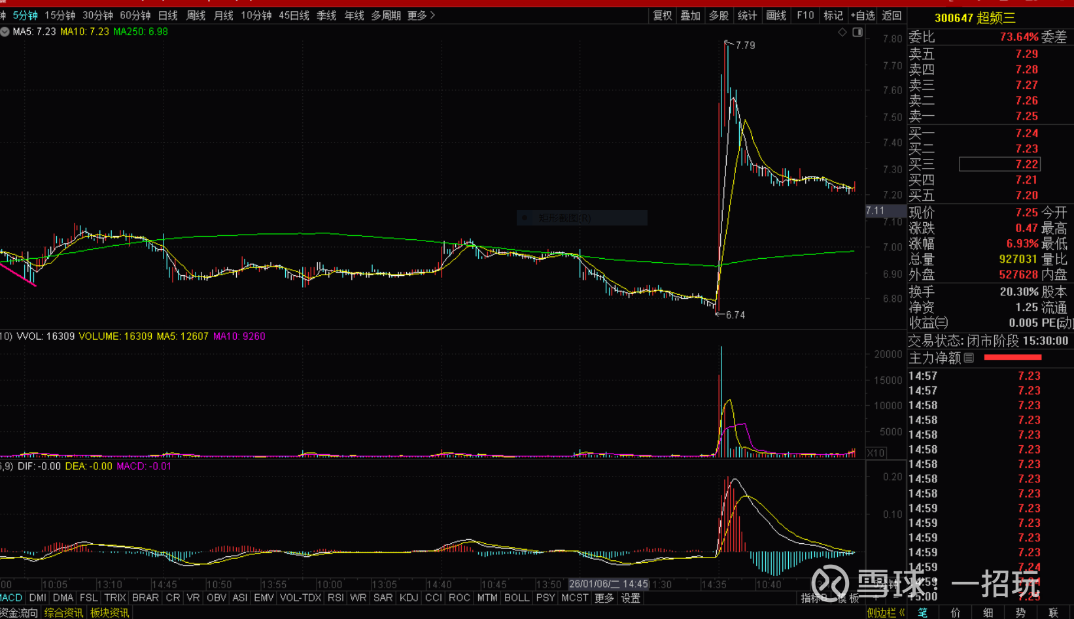
Task: Click the 标记 mark button
Action: point(833,16)
